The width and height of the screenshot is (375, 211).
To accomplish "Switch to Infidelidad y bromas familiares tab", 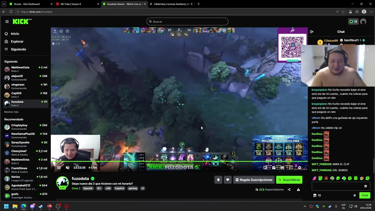I will pyautogui.click(x=171, y=4).
